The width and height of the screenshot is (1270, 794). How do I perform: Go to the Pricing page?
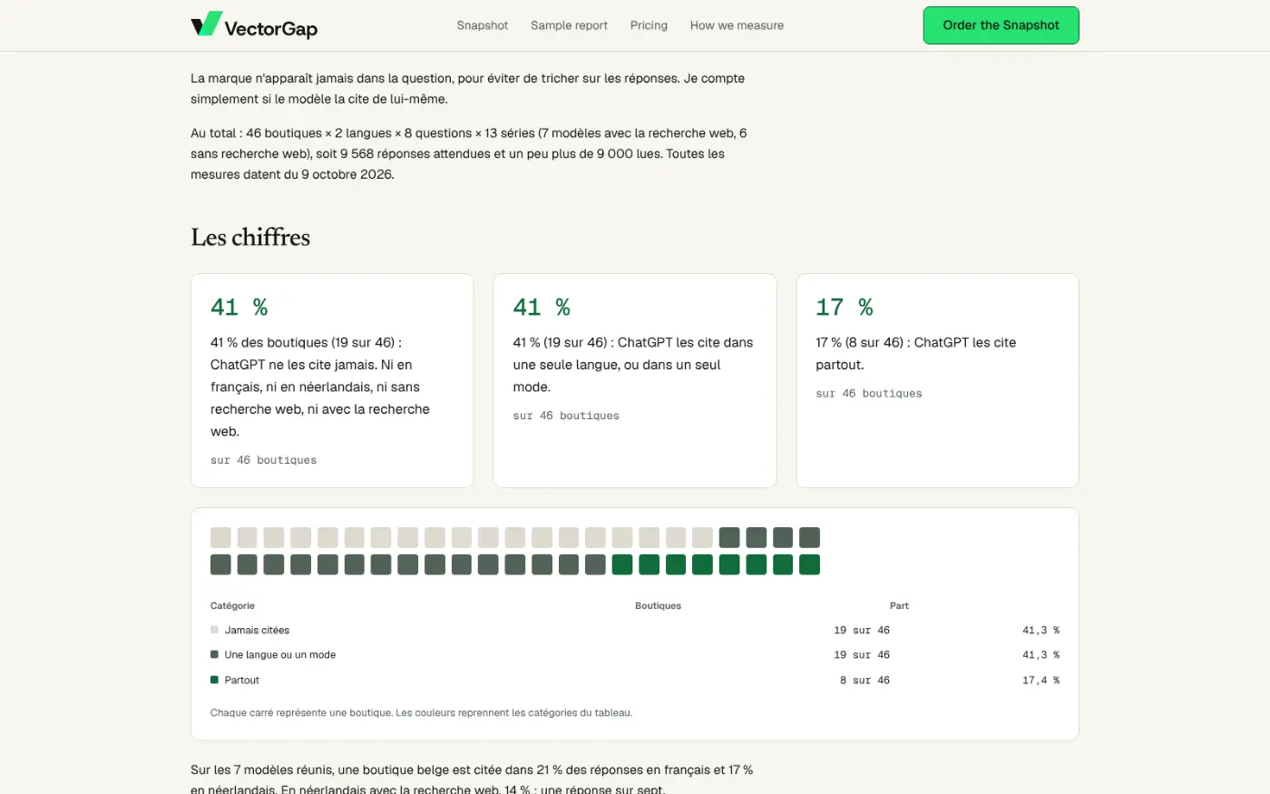[x=649, y=25]
